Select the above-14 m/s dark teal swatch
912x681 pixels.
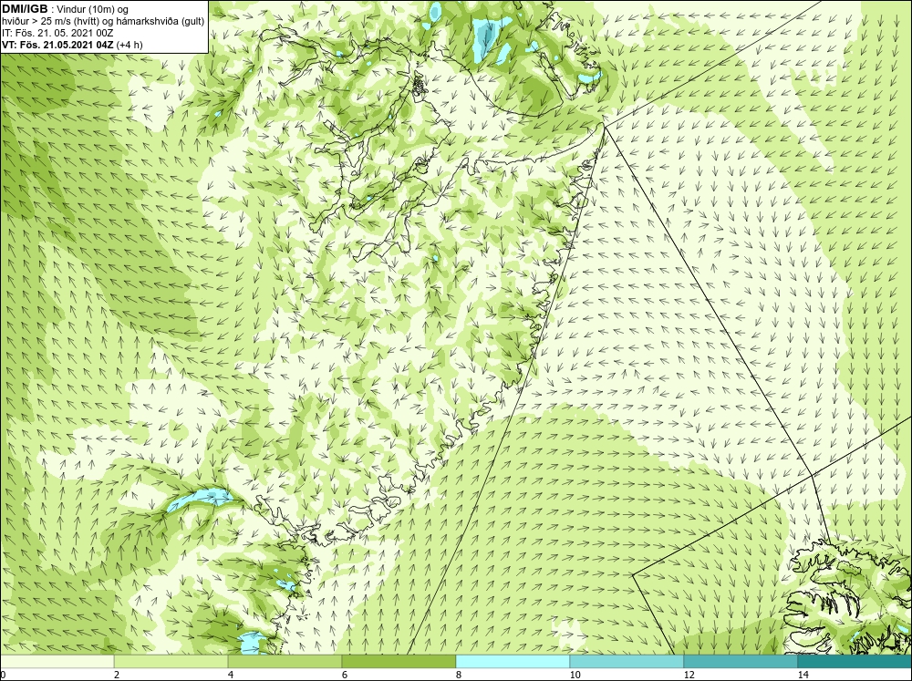(x=855, y=661)
